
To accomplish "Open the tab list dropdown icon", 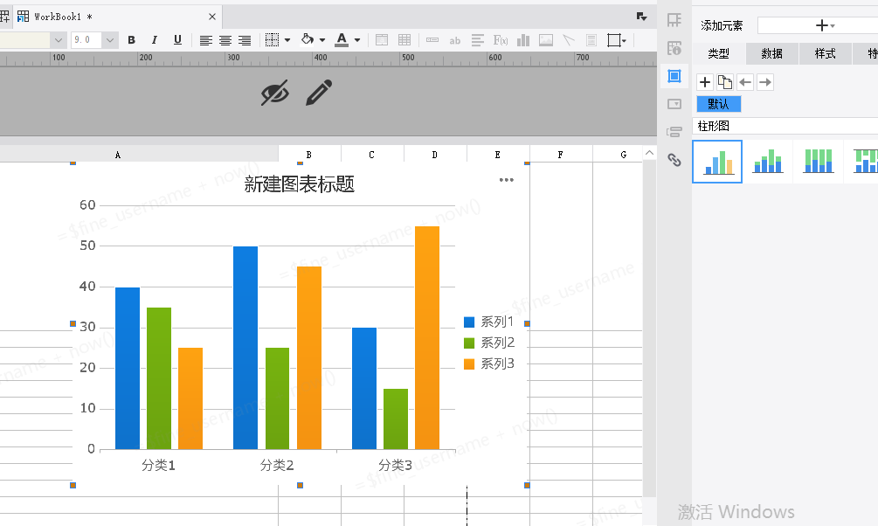I will (642, 17).
